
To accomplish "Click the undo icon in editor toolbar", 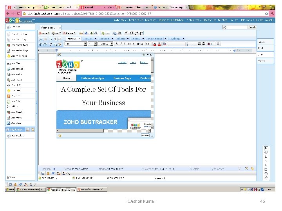I will 41,44.
